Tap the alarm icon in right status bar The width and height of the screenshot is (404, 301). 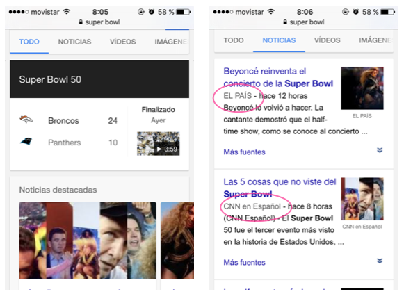tap(355, 12)
